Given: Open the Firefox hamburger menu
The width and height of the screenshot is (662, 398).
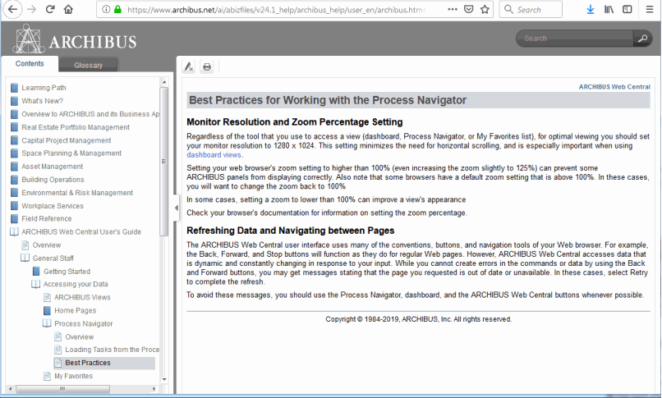Looking at the screenshot, I should tap(649, 10).
